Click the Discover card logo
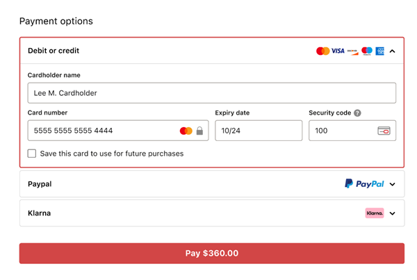Screen dimensions: 417x280 tap(352, 51)
